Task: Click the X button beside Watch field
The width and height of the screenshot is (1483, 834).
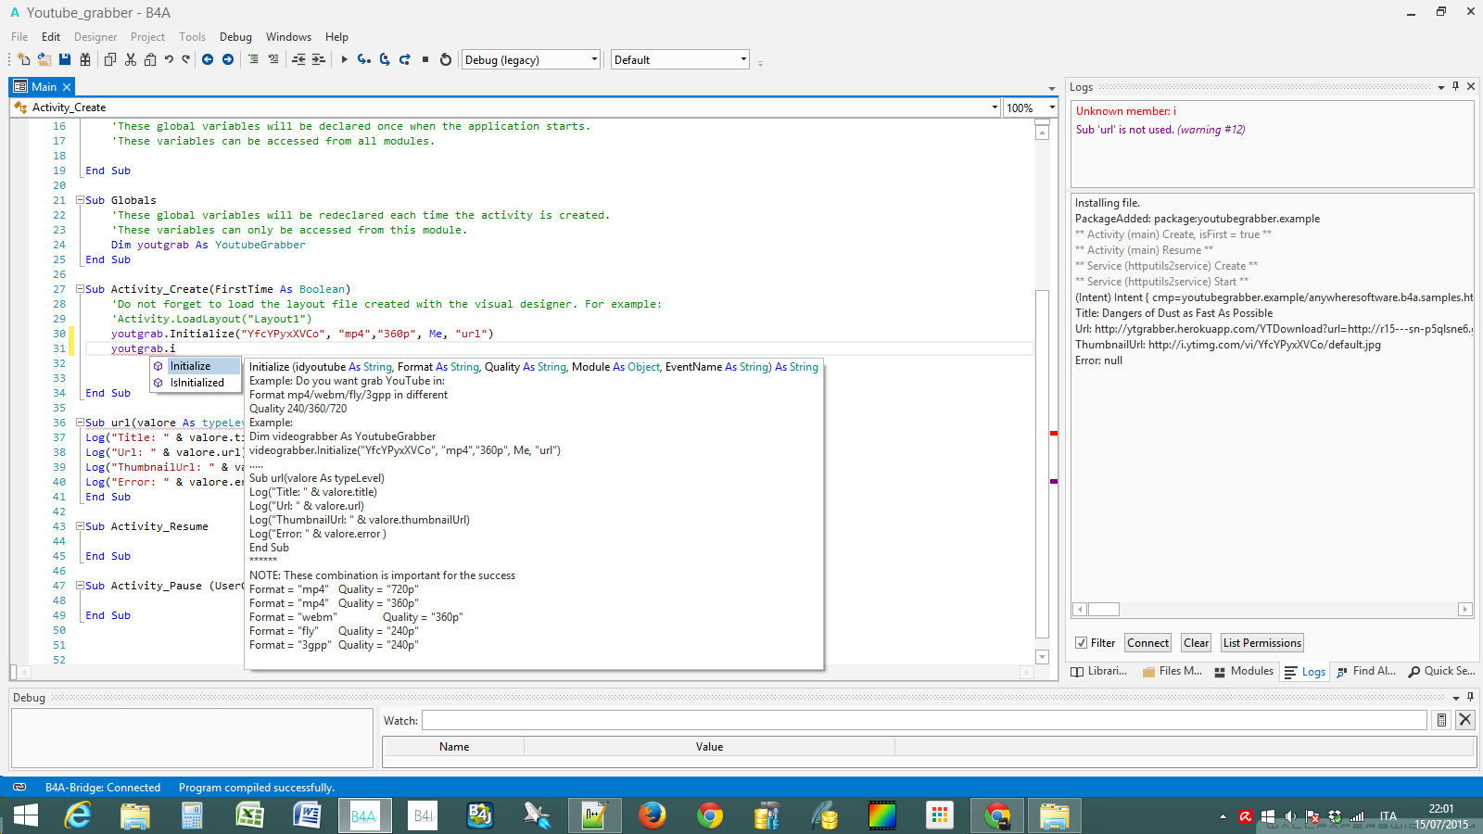Action: point(1465,720)
